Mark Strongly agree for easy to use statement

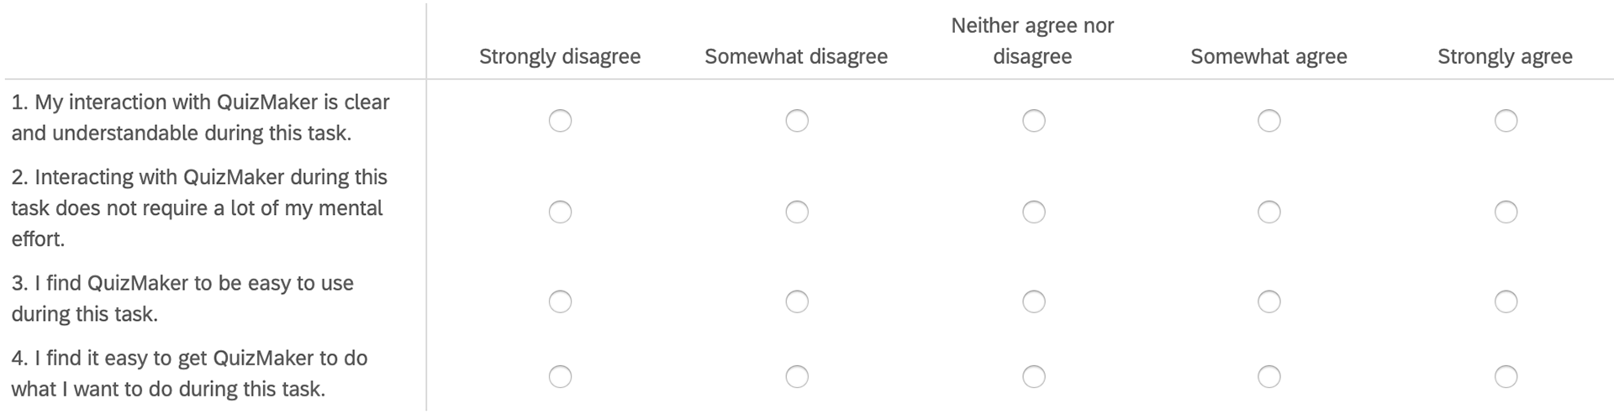coord(1506,301)
